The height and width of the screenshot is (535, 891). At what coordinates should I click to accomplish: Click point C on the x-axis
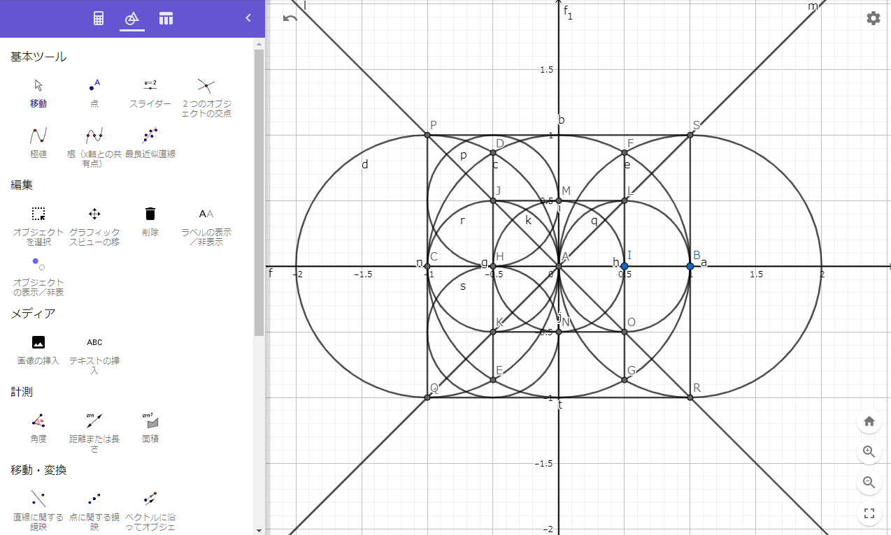[427, 266]
